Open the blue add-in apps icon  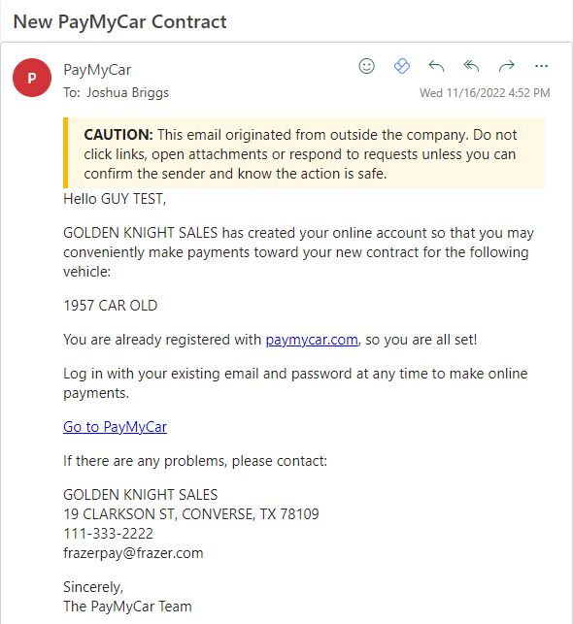(402, 66)
